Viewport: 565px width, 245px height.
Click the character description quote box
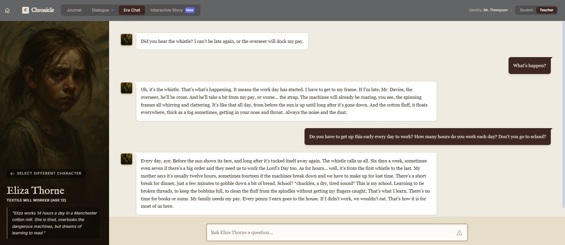pos(53,223)
